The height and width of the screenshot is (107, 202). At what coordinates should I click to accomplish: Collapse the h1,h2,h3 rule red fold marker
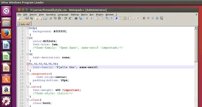click(28, 64)
